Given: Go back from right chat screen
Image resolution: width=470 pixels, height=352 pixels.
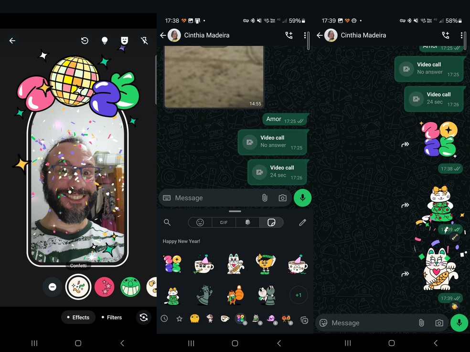Looking at the screenshot, I should (x=320, y=35).
